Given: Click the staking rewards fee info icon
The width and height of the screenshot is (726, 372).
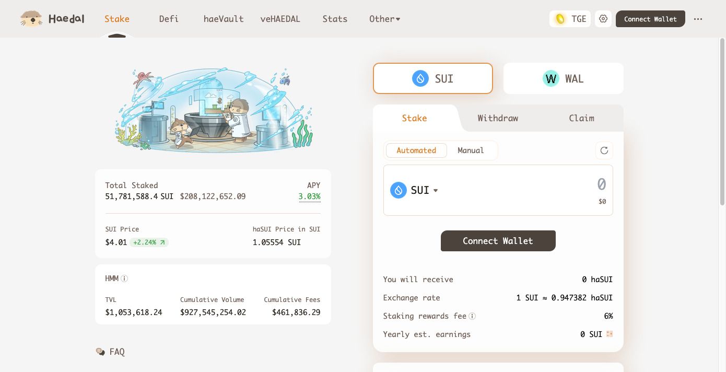Looking at the screenshot, I should click(x=472, y=316).
